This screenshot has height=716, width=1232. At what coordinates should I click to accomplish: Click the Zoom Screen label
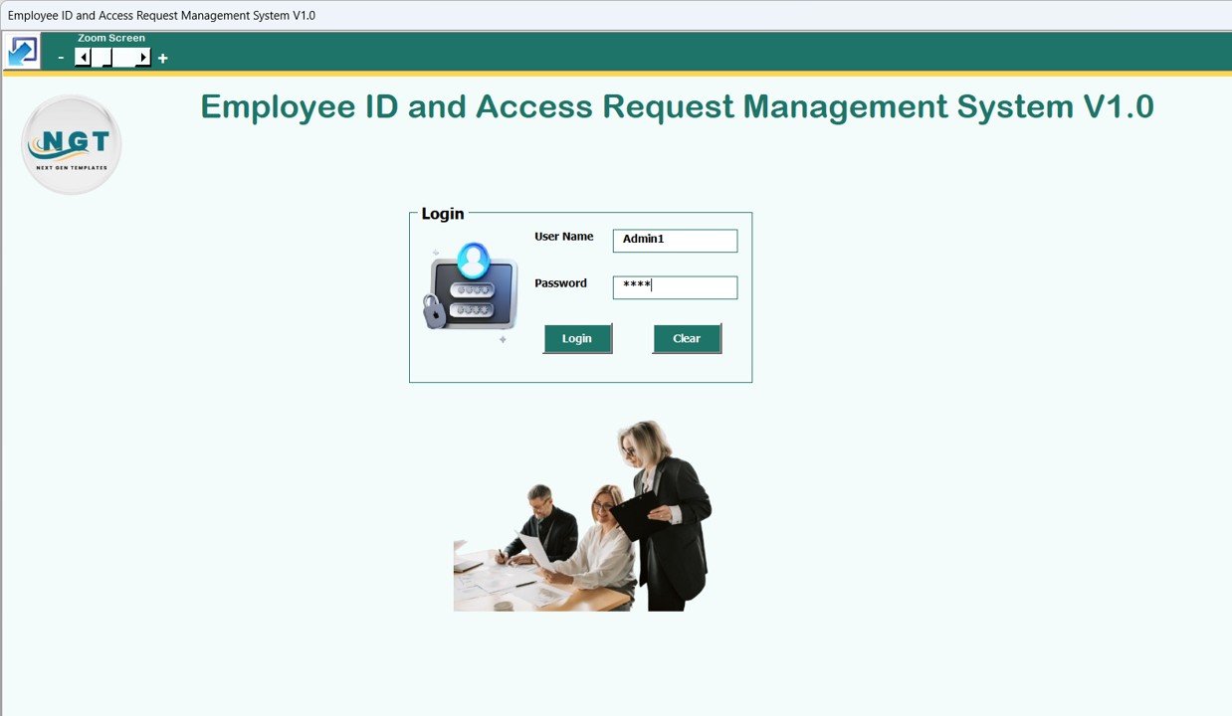(x=111, y=37)
